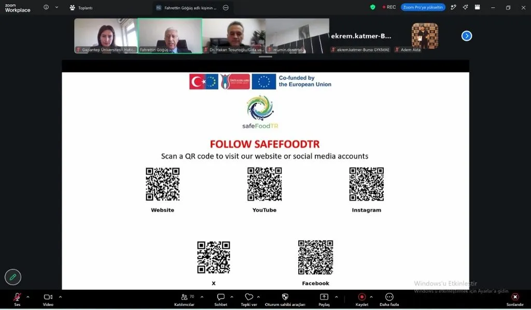The width and height of the screenshot is (531, 310).
Task: Click Fahrettin Göğüş shared screen title
Action: click(190, 8)
